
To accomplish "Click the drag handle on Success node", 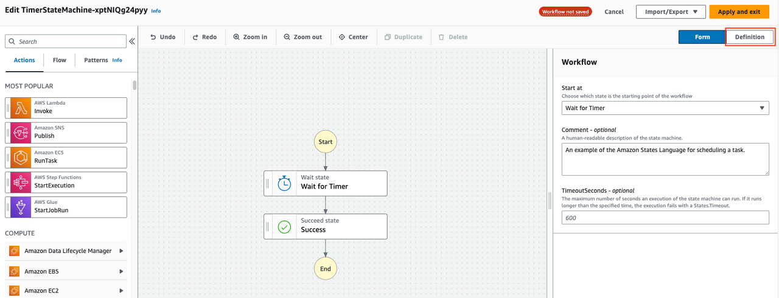I will [x=268, y=227].
